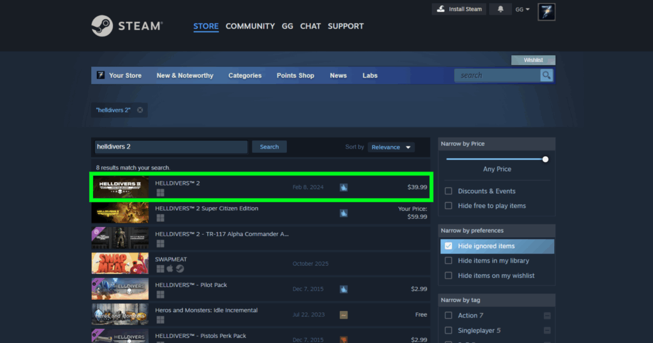Click the Search button
This screenshot has width=653, height=343.
coord(270,147)
